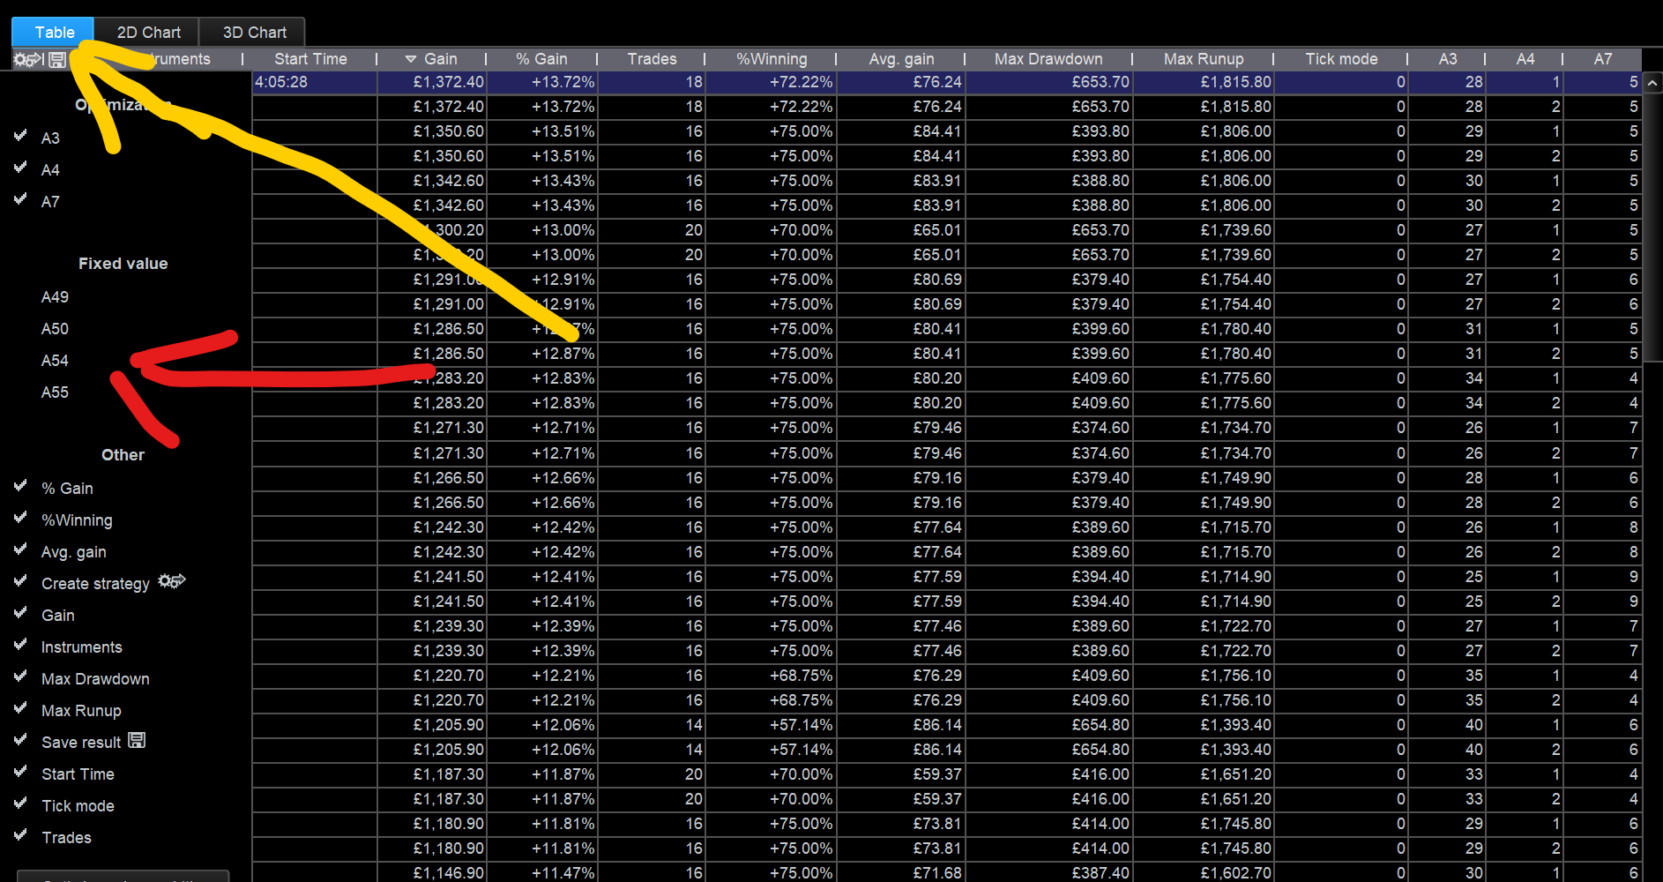Click the scroll-up arrow of results table
The image size is (1663, 882).
(1652, 83)
